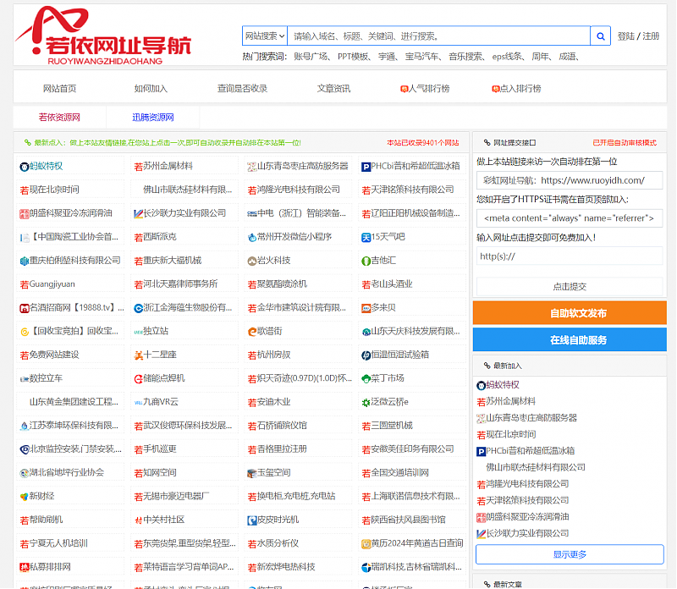
Task: Click the 浙江金海蕴生物股份 blue icon
Action: (x=138, y=308)
